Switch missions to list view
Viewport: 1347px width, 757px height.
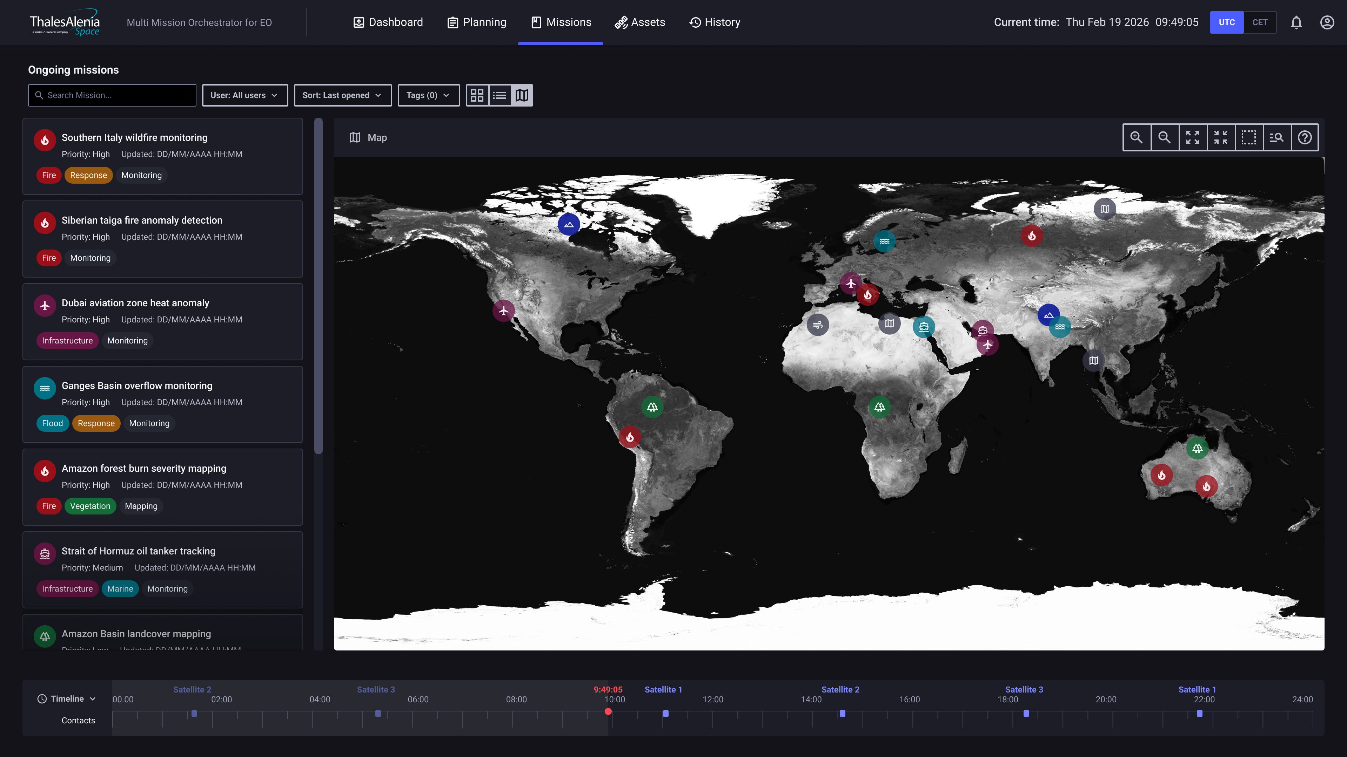[x=500, y=95]
